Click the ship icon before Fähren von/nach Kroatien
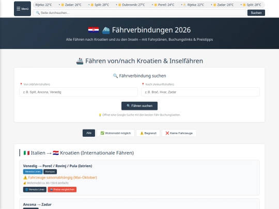The image size is (279, 209). pyautogui.click(x=80, y=61)
